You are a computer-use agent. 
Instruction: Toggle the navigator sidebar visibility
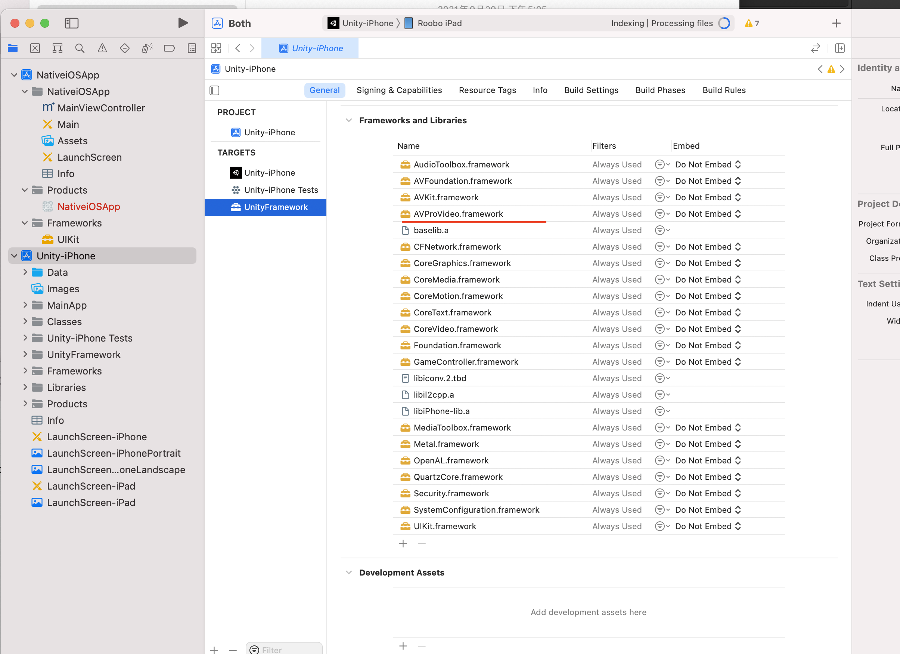72,23
